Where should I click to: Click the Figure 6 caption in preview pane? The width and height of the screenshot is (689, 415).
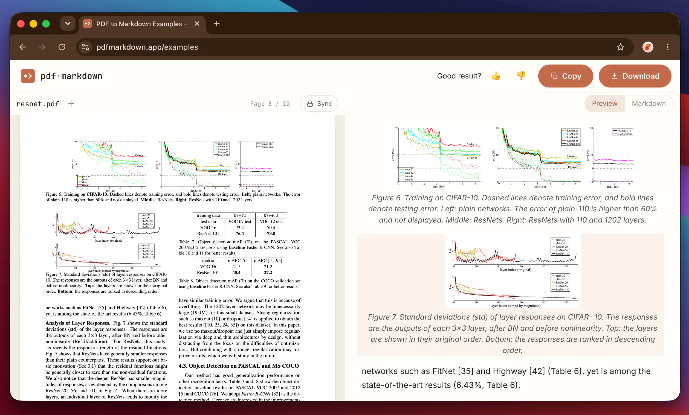(512, 209)
